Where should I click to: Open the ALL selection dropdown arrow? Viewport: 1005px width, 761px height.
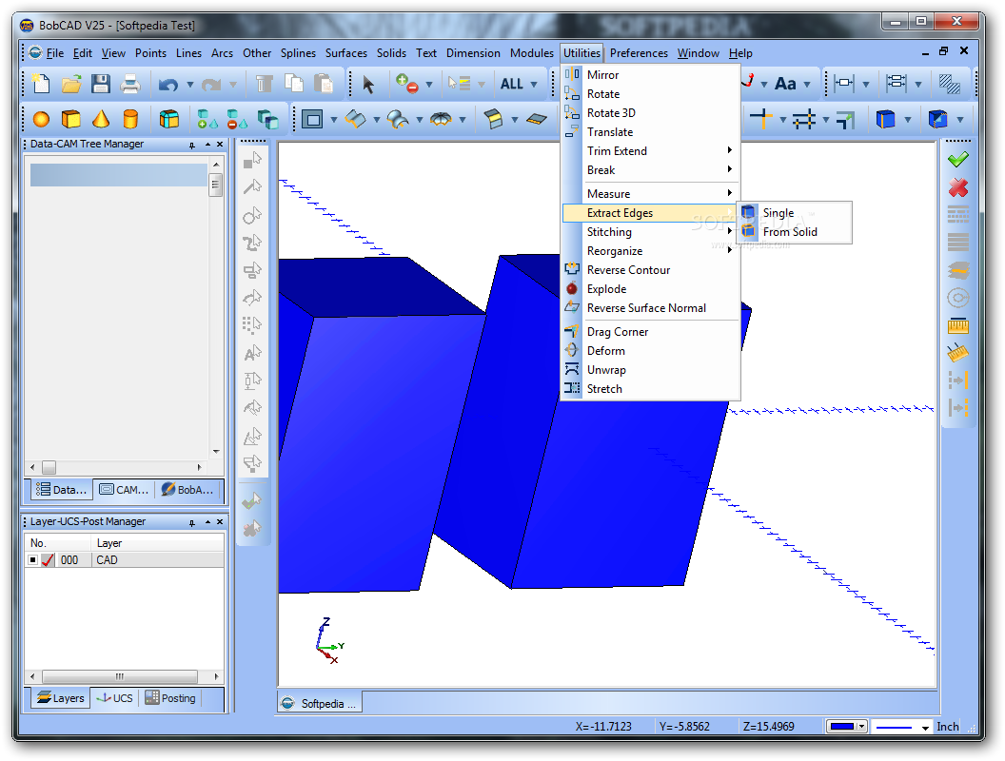point(534,85)
